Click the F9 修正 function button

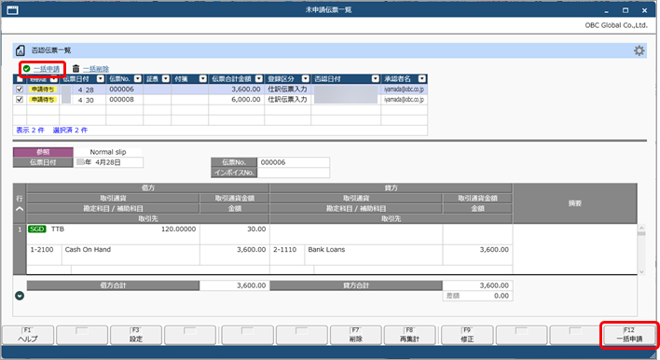pos(467,335)
